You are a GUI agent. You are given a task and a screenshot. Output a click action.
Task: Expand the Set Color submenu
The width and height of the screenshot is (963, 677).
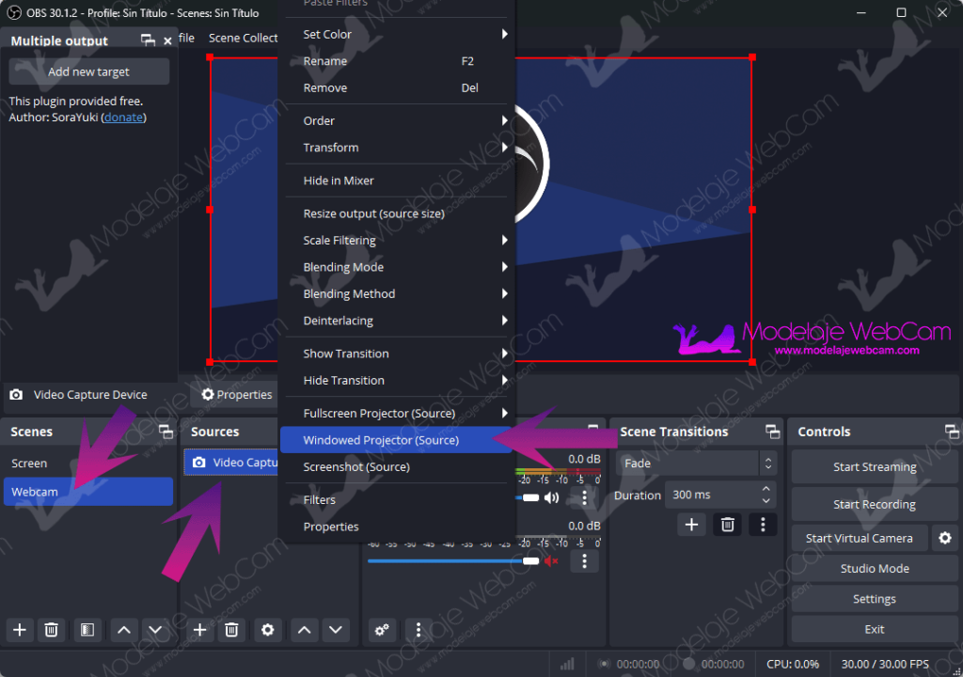397,35
